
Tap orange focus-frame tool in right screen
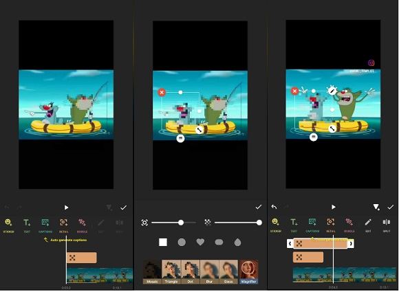pyautogui.click(x=330, y=225)
